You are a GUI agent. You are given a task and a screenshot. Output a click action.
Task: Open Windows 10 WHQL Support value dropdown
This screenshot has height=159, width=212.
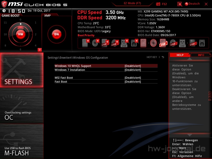coord(133,66)
